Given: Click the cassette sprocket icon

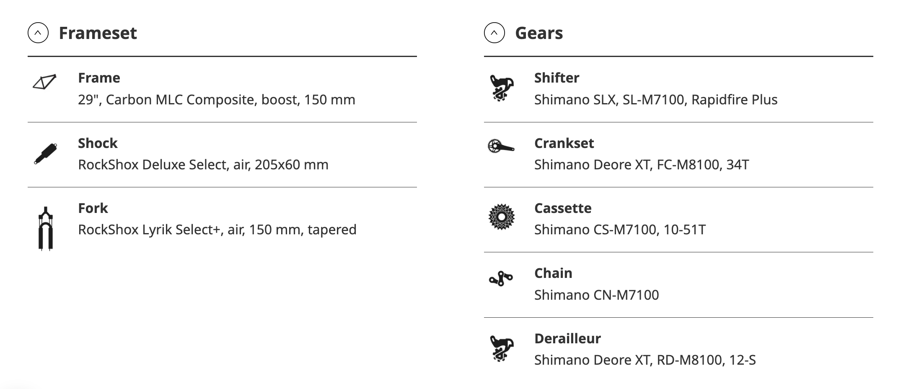Looking at the screenshot, I should [x=502, y=217].
